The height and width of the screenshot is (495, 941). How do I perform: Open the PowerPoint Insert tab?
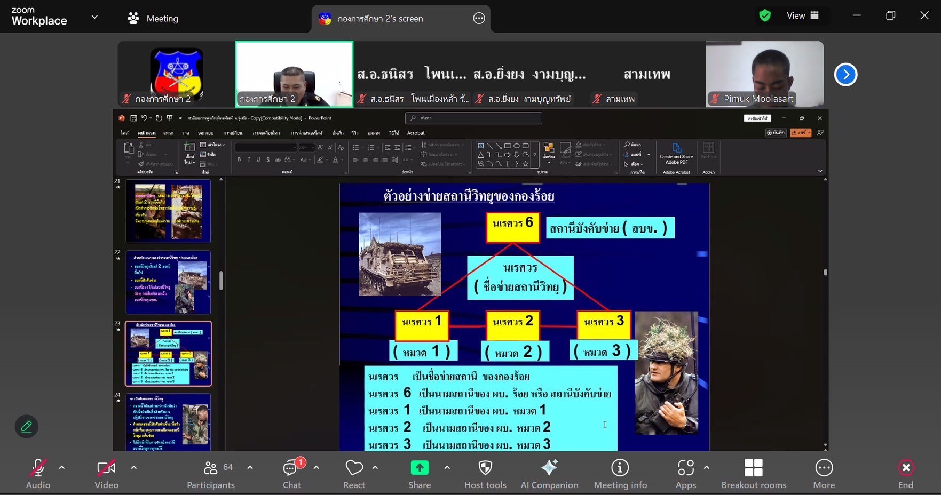169,133
